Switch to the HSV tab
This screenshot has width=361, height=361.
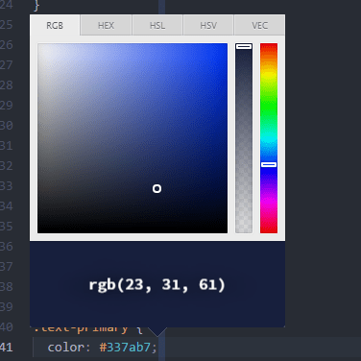tap(208, 25)
